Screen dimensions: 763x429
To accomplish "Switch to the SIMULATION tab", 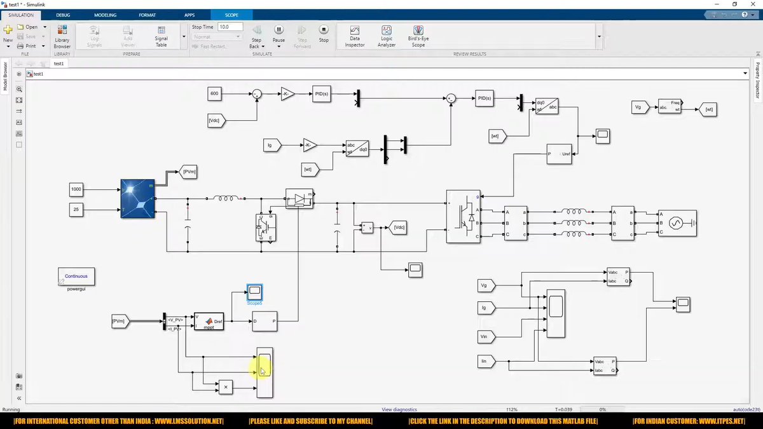I will (21, 15).
